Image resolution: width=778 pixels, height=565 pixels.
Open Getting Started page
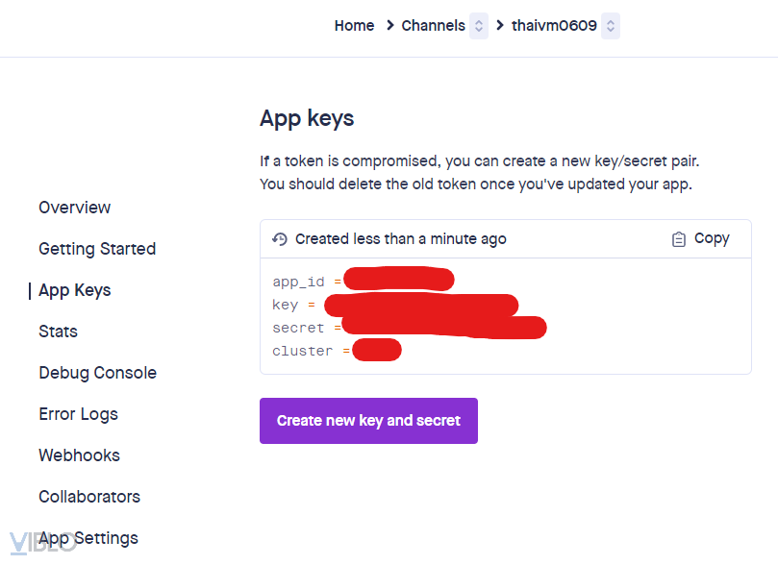[97, 249]
